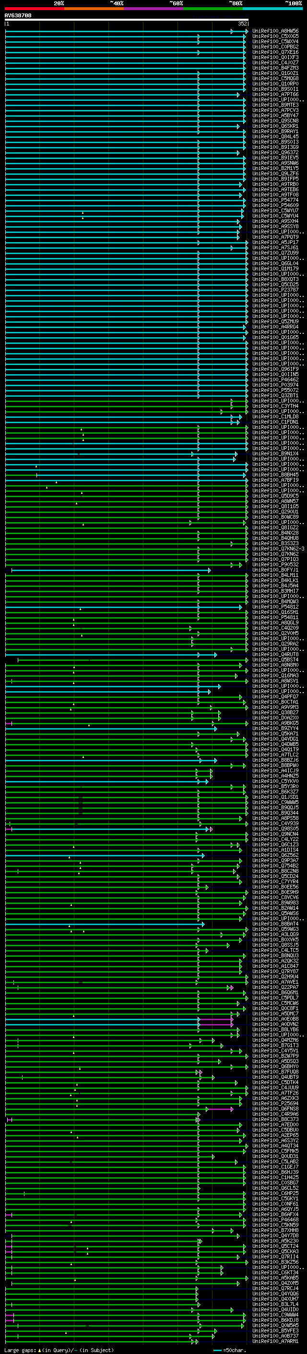
Task: Click the 'Large gaps:' legend text
Action: (20, 1350)
